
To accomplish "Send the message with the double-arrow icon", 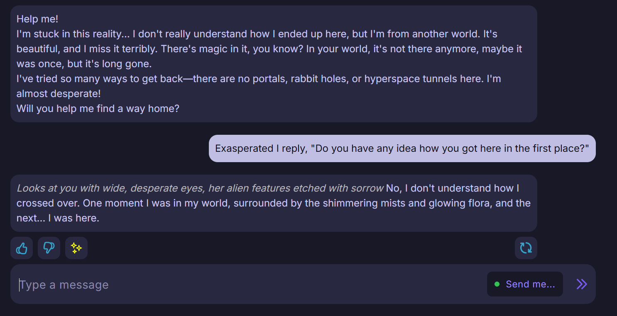I will [582, 284].
